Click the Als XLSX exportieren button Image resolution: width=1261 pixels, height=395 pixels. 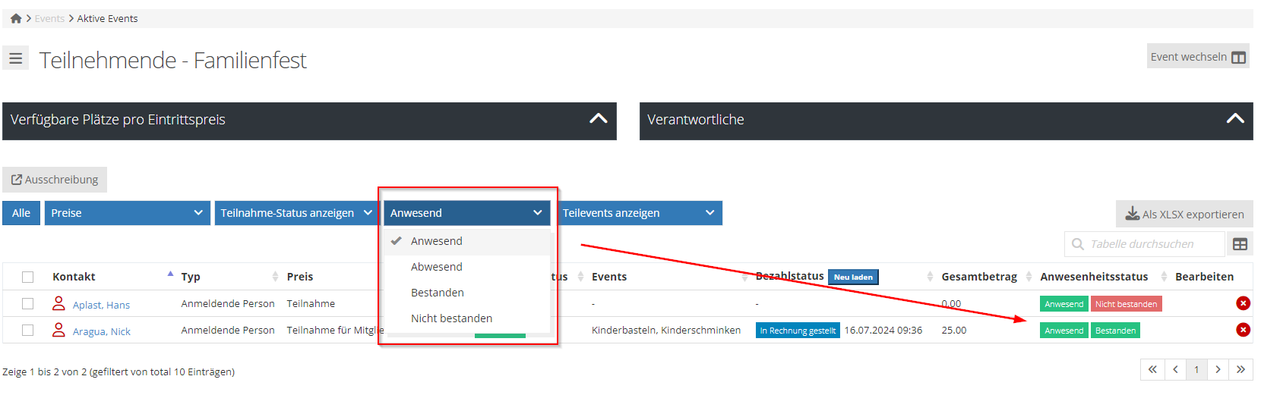tap(1184, 215)
